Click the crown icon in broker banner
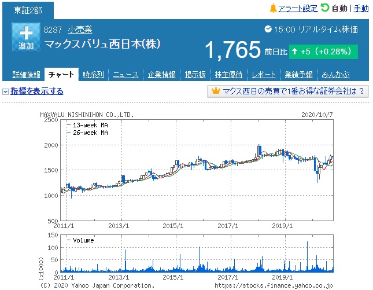Image resolution: width=373 pixels, height=290 pixels. (216, 91)
